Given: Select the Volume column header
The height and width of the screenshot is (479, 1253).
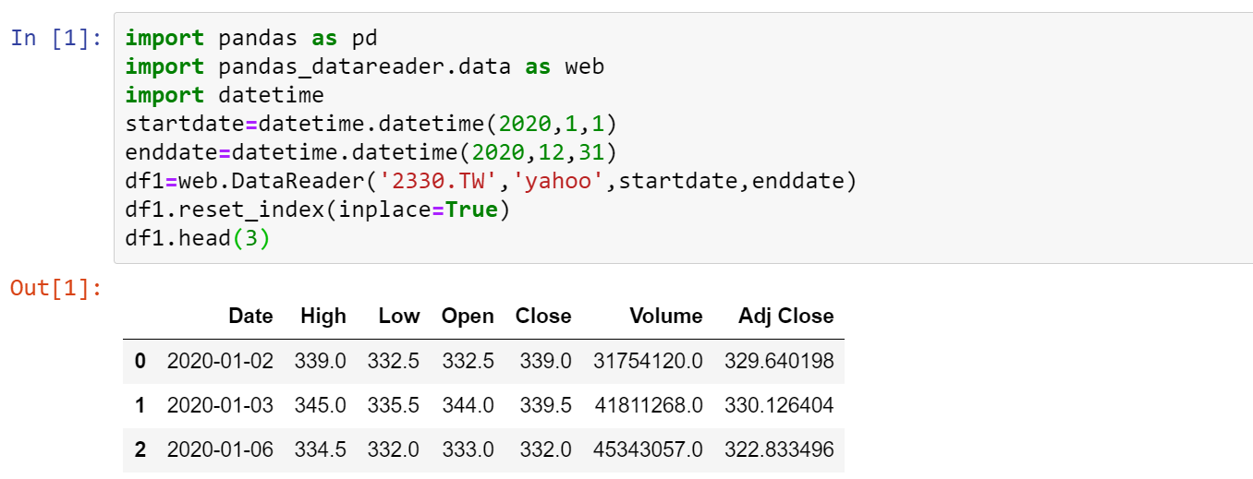Looking at the screenshot, I should (x=666, y=316).
